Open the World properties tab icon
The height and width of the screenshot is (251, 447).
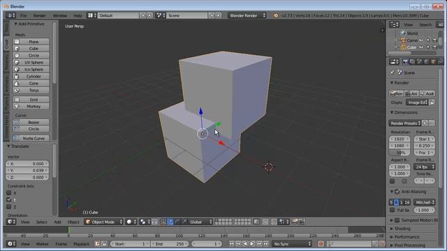click(x=426, y=62)
